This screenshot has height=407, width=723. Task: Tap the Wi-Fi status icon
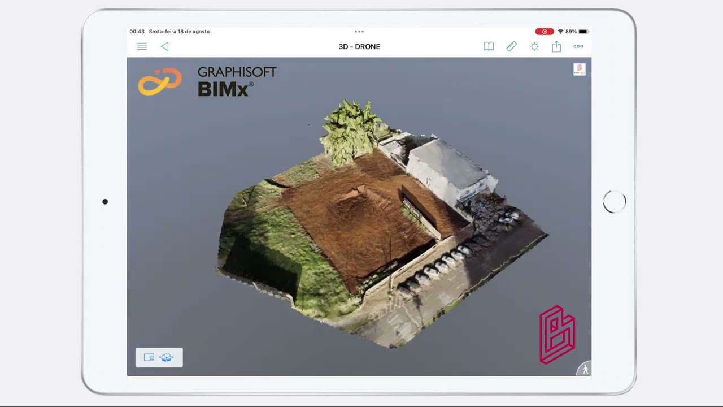(560, 32)
